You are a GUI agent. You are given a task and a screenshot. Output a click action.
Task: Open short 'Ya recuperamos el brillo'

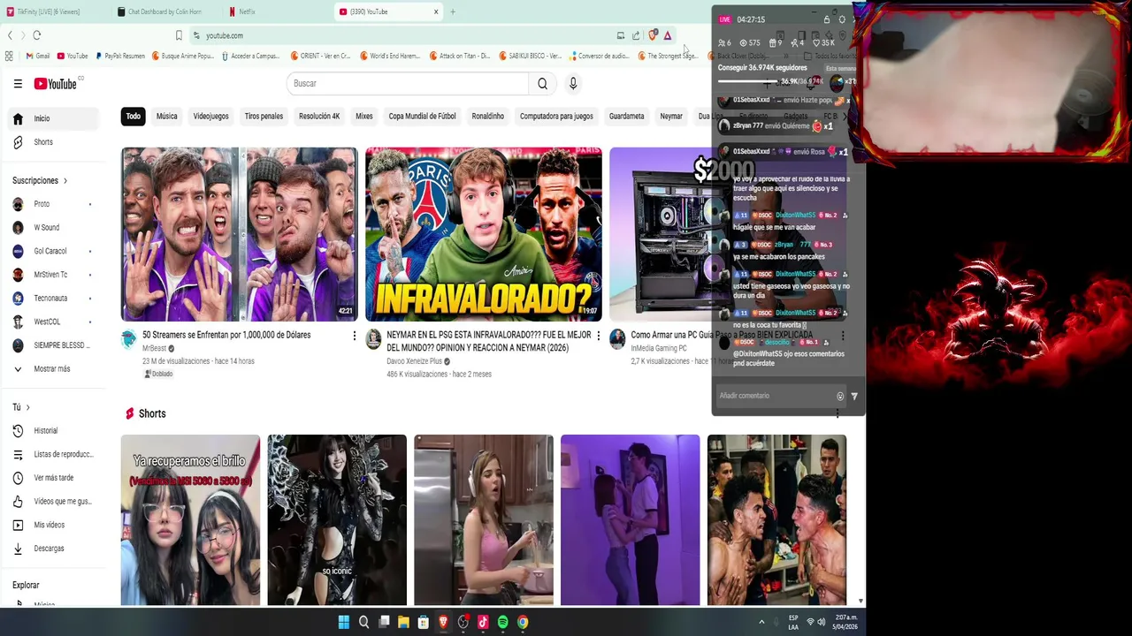(190, 520)
